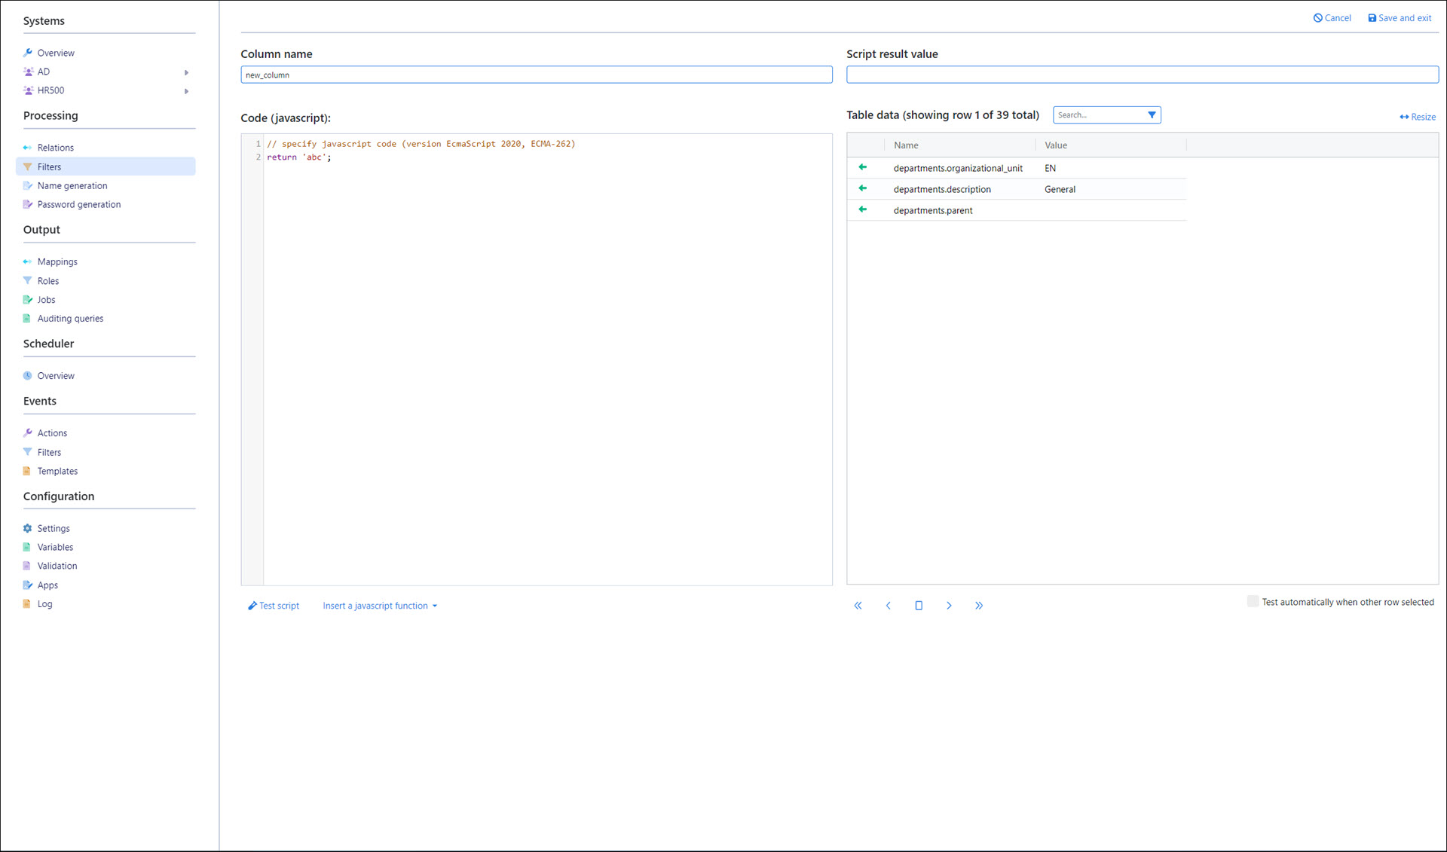Open table data search filter dropdown
The height and width of the screenshot is (852, 1447).
point(1152,115)
